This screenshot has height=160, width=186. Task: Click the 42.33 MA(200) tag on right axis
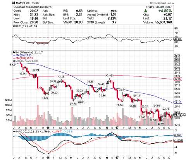pos(178,79)
